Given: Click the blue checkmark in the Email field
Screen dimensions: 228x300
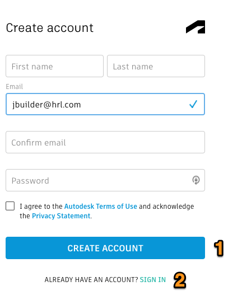Looking at the screenshot, I should click(x=193, y=104).
